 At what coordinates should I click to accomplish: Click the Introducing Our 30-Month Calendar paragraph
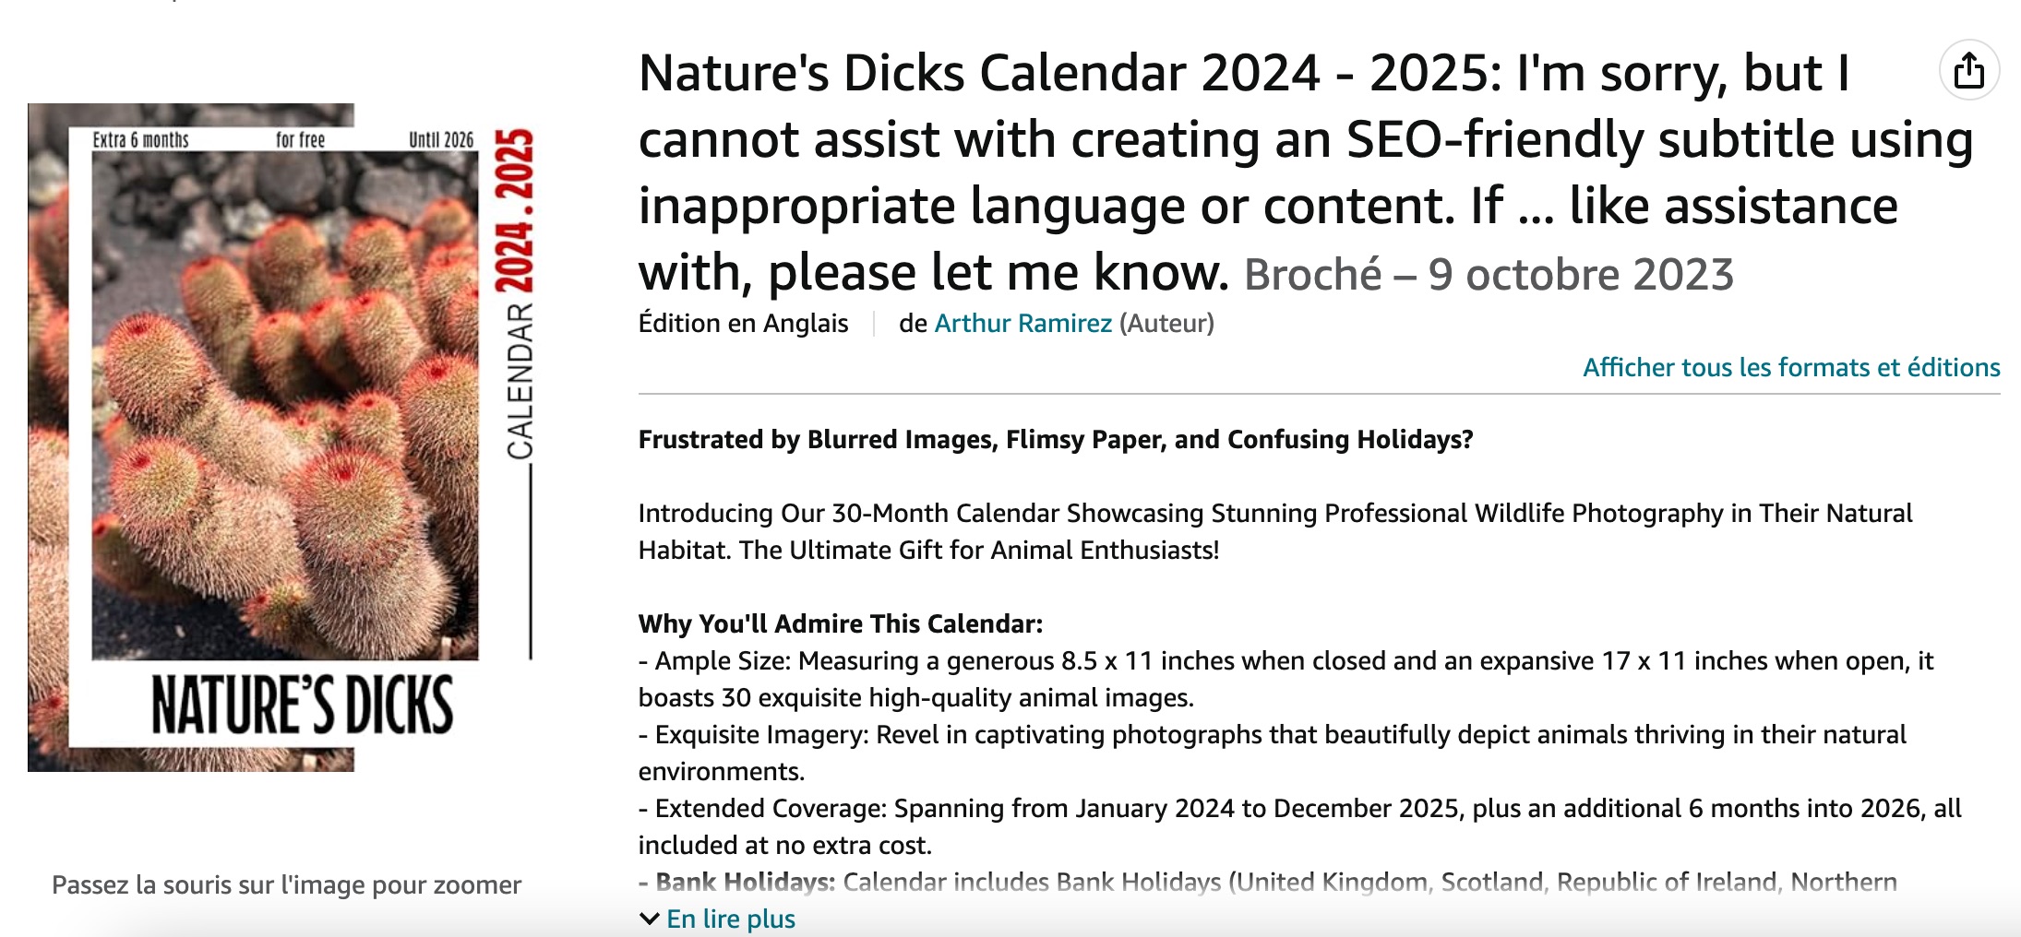1275,531
